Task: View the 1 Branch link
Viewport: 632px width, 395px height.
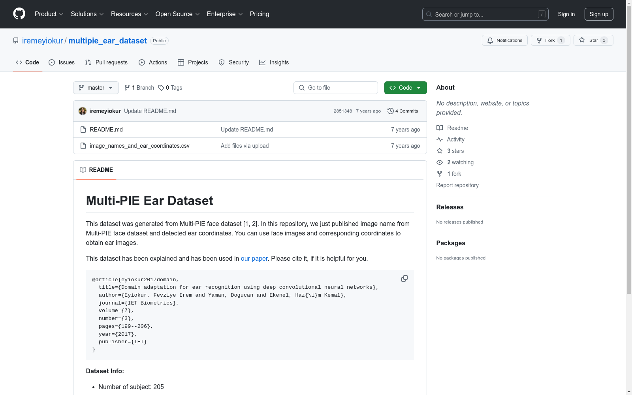Action: point(139,88)
